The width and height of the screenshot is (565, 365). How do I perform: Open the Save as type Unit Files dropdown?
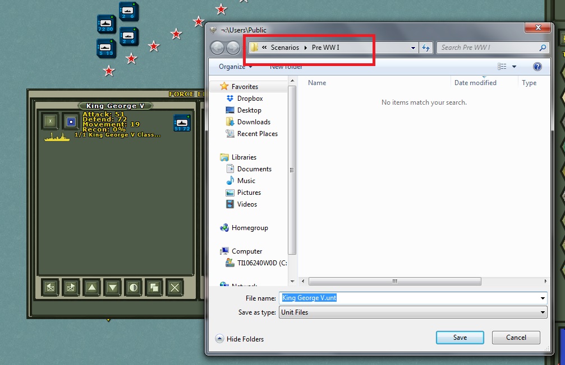coord(413,312)
